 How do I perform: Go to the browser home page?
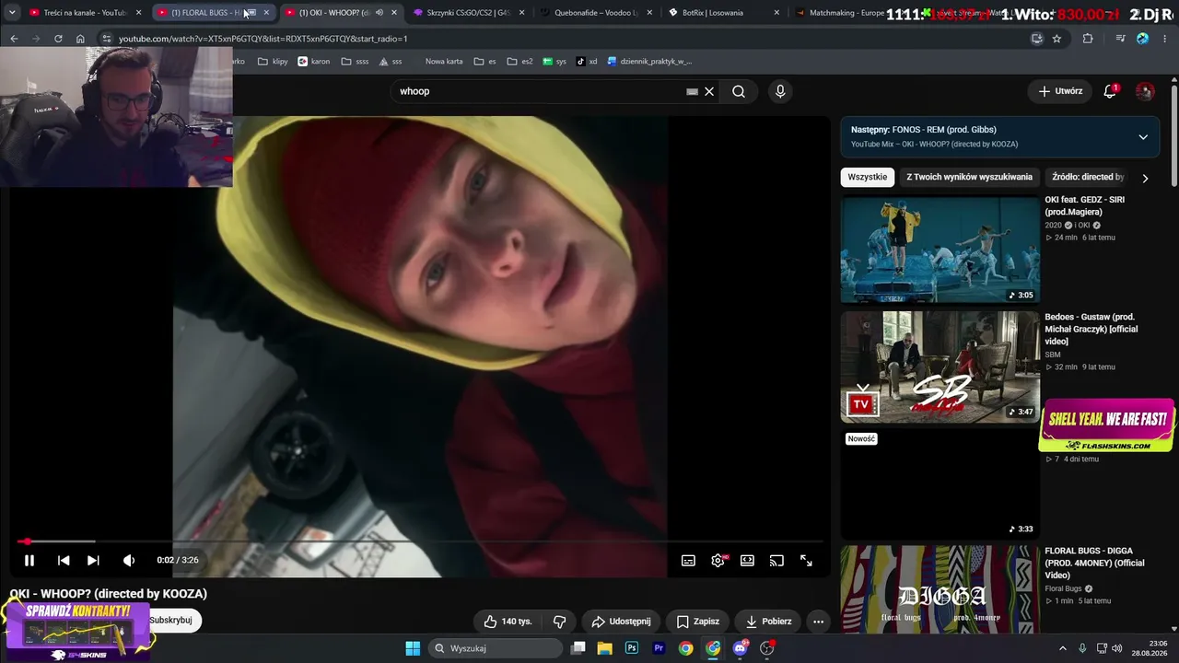click(80, 39)
